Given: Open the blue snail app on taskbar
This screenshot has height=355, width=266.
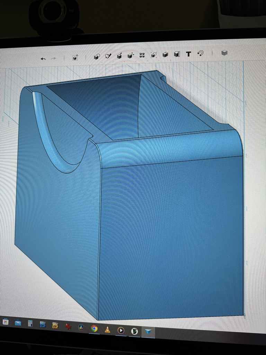Looking at the screenshot, I should [x=43, y=324].
